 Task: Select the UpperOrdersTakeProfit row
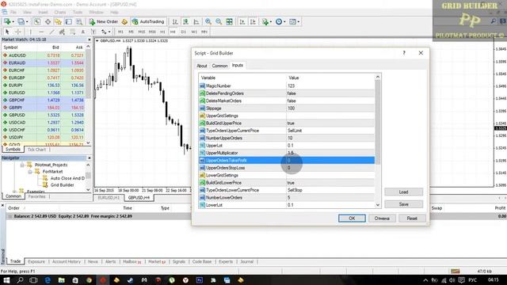(287, 160)
